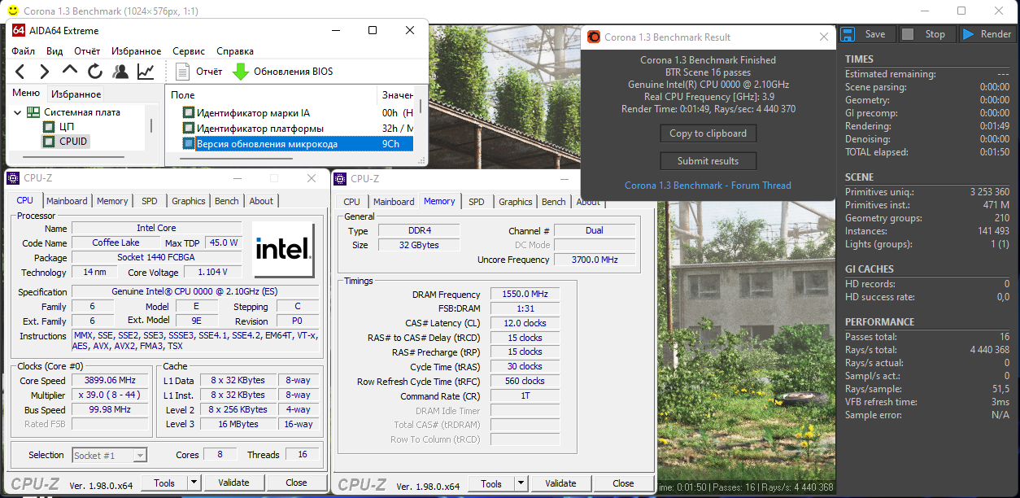Click the Corona result window logo icon
Screen dimensions: 1020x498
tap(593, 37)
